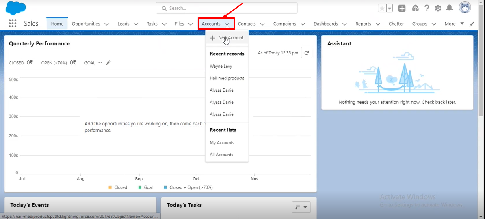Viewport: 485px width, 219px height.
Task: Switch to the Home tab
Action: tap(57, 24)
